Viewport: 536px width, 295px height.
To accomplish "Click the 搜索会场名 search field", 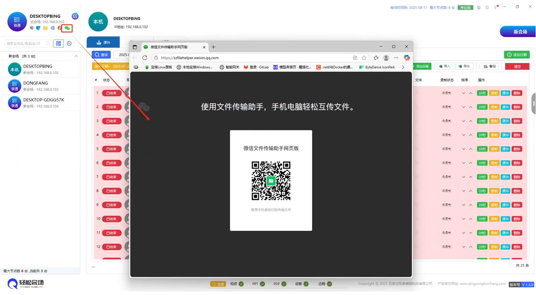I will [28, 44].
